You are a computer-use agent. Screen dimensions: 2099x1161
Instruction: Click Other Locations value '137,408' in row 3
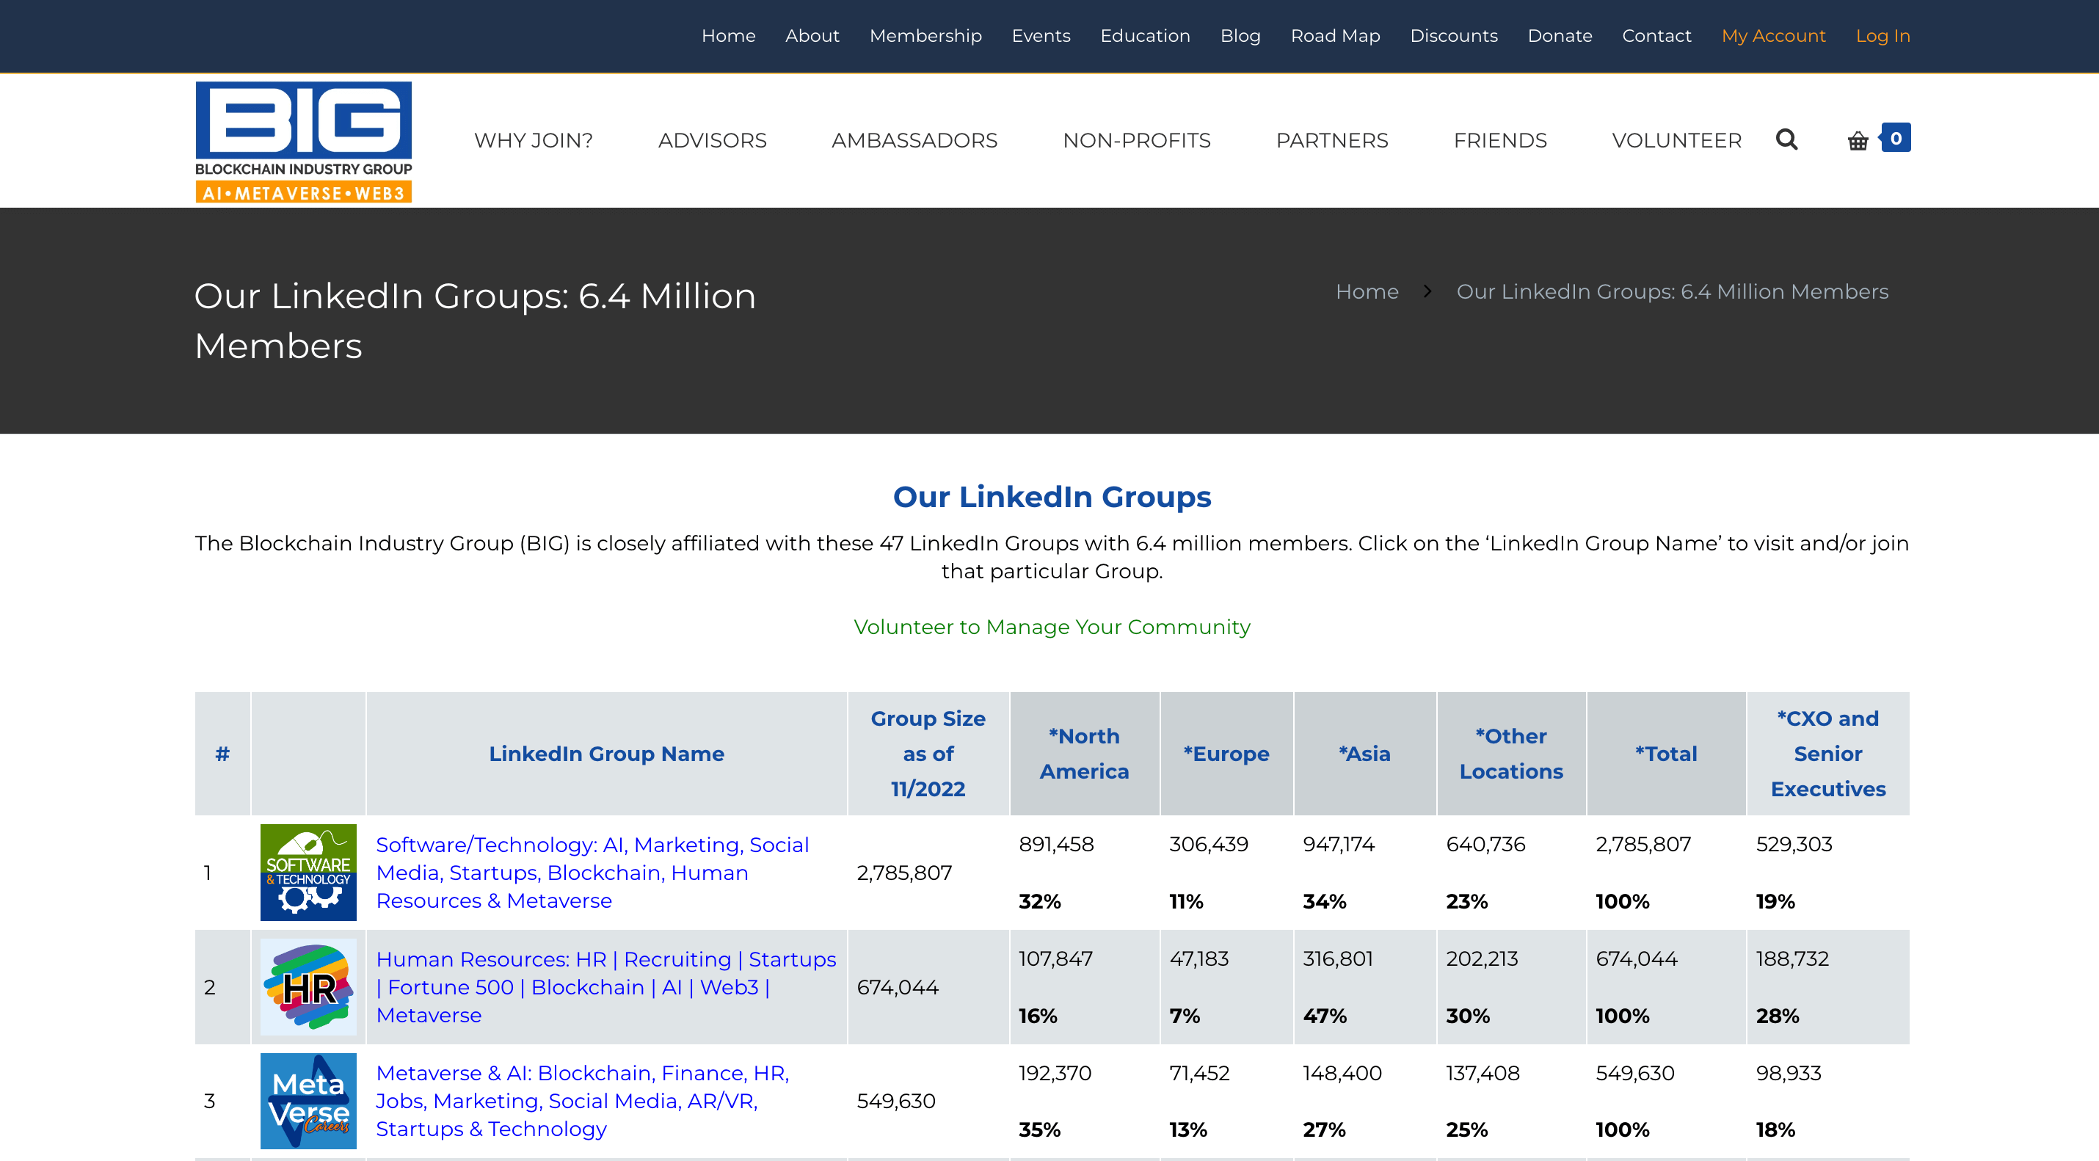(x=1483, y=1073)
